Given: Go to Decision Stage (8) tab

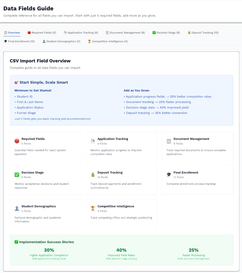Looking at the screenshot, I should pyautogui.click(x=166, y=33).
